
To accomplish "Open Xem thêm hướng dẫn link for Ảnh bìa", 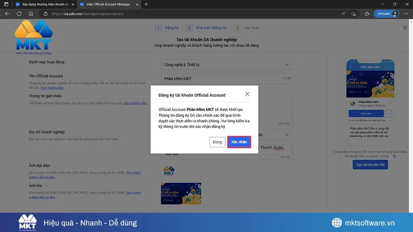I will tap(133, 193).
